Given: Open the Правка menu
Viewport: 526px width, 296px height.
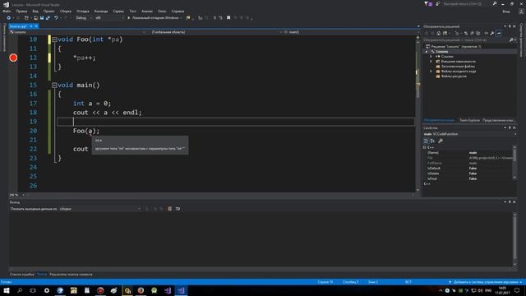Looking at the screenshot, I should click(21, 11).
